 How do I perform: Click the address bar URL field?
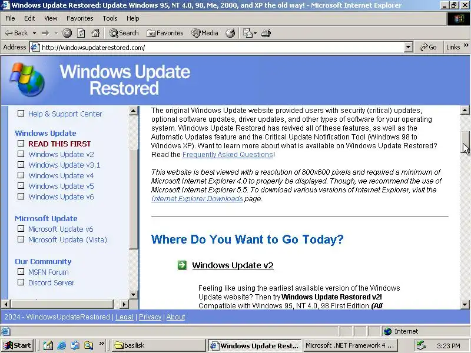[x=223, y=48]
